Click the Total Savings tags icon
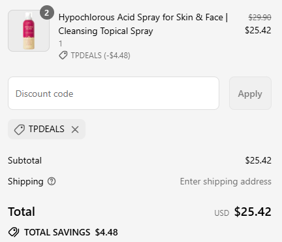This screenshot has width=282, height=242. 14,232
